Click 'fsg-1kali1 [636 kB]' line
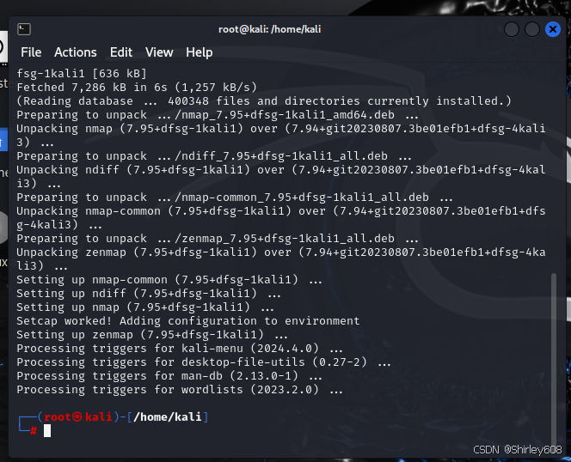The image size is (571, 462). click(x=82, y=74)
